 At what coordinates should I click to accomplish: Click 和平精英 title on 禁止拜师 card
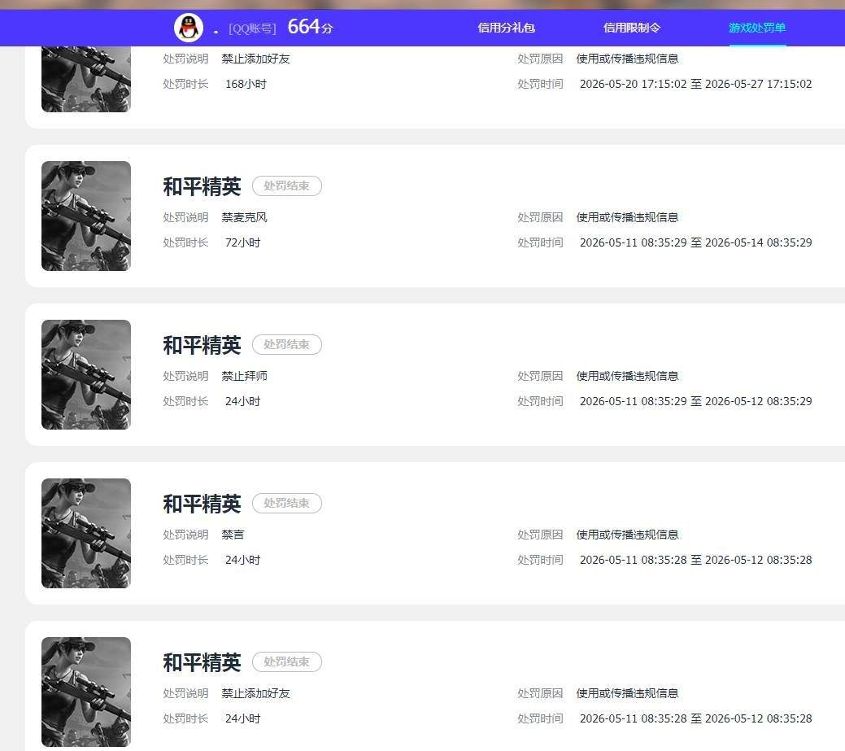(x=202, y=345)
